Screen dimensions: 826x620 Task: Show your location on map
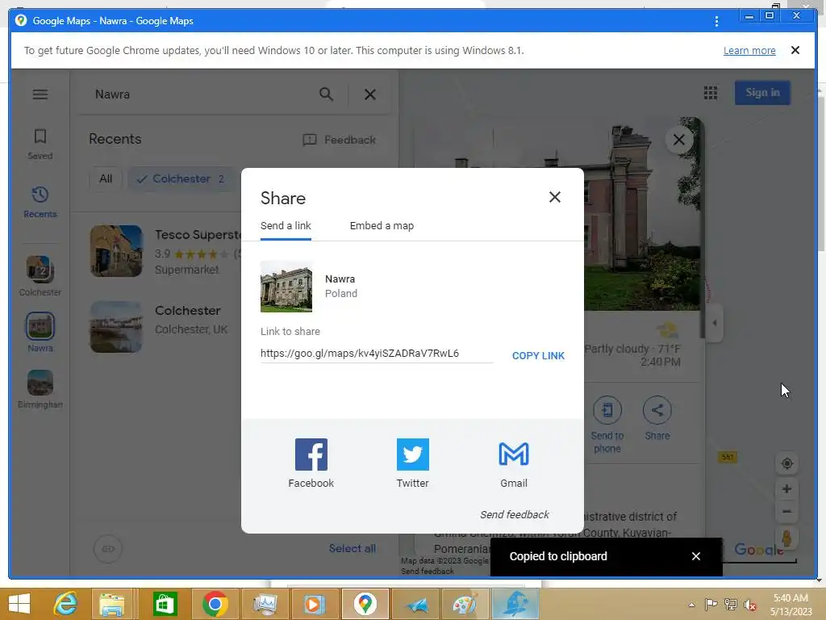click(x=786, y=463)
